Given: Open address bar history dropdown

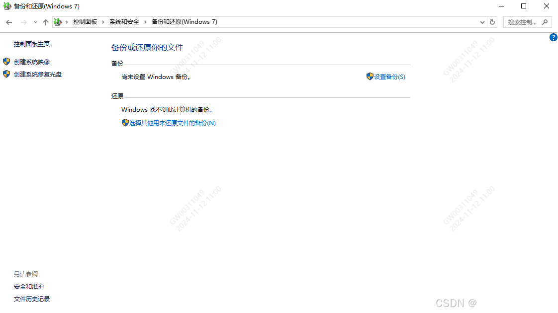Looking at the screenshot, I should click(x=482, y=22).
